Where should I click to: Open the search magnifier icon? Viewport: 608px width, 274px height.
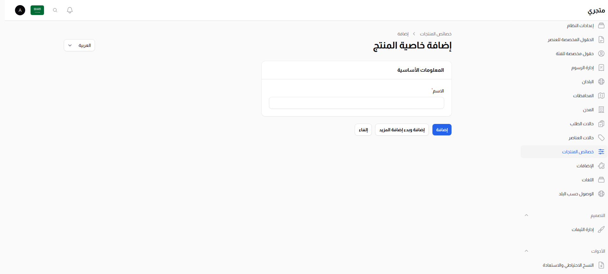(x=55, y=10)
